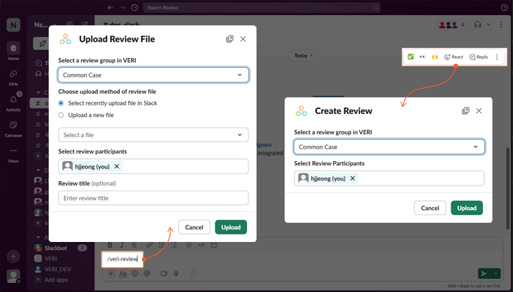
Task: Select "Select recently upload file in Slack" option
Action: pos(61,103)
